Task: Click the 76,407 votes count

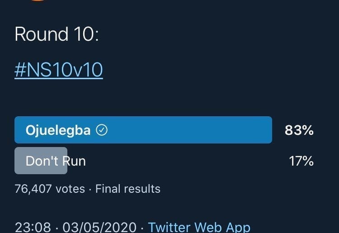Action: click(x=50, y=189)
